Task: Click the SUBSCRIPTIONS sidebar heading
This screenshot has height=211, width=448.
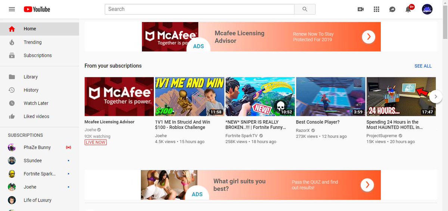Action: coord(25,135)
